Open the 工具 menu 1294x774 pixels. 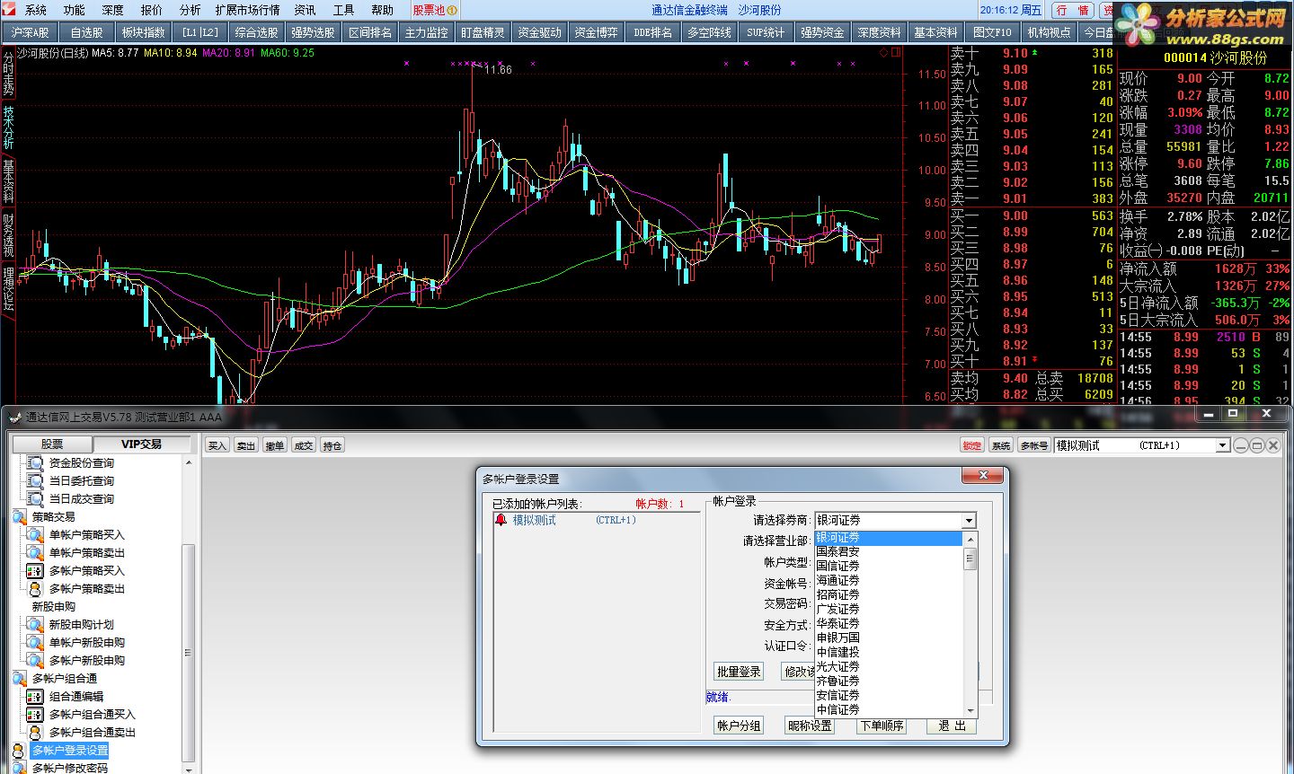(x=343, y=10)
